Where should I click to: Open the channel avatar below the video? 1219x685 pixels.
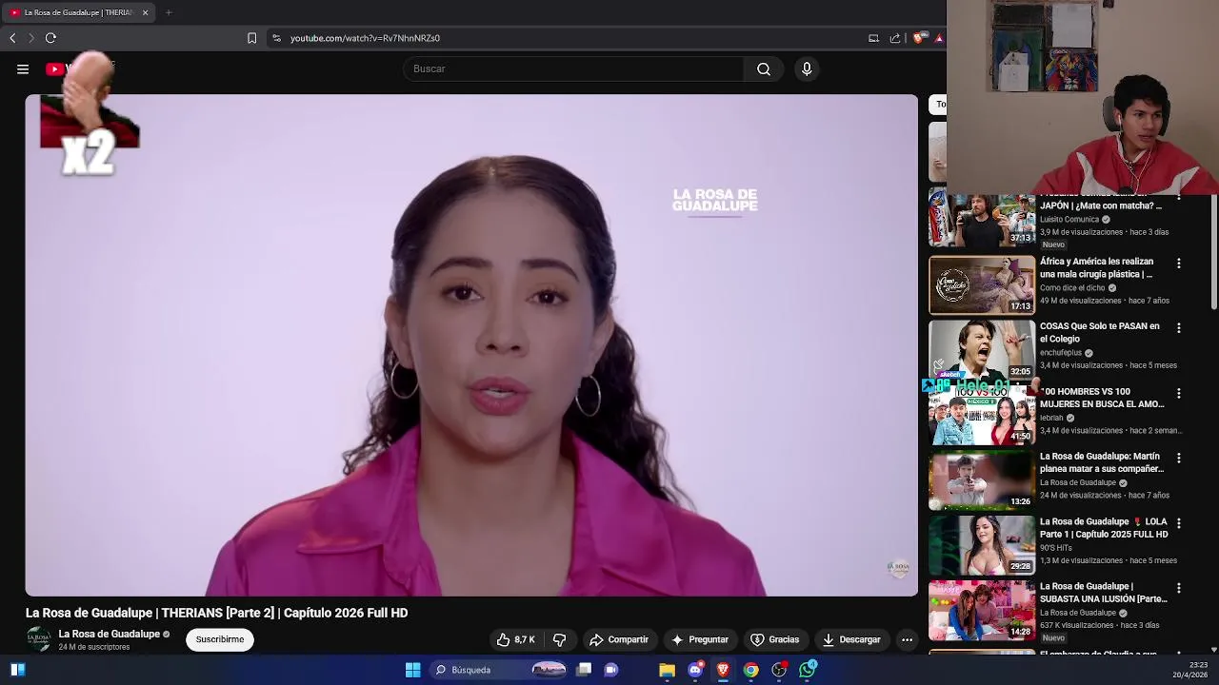click(38, 639)
